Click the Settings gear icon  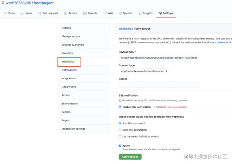(160, 13)
